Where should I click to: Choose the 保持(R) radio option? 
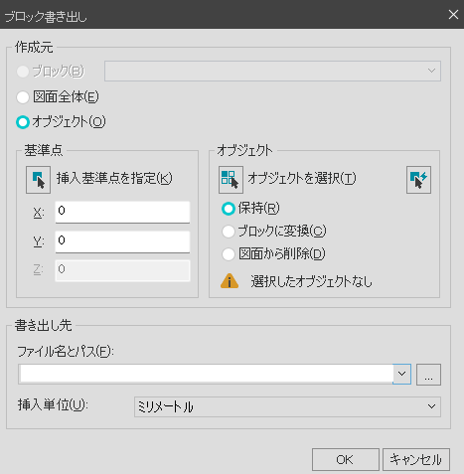(229, 209)
